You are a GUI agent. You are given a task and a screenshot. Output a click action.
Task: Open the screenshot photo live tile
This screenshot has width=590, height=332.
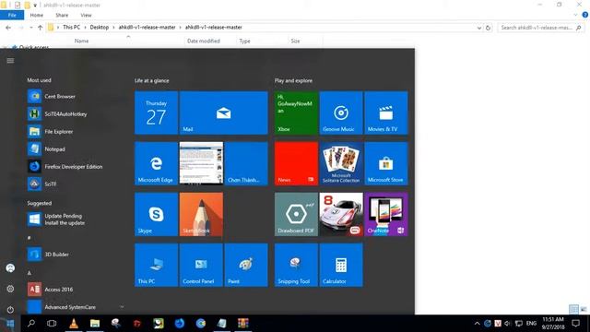[201, 163]
